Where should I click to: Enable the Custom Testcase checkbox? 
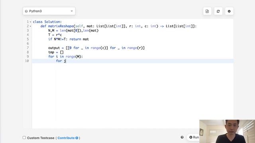pyautogui.click(x=24, y=138)
